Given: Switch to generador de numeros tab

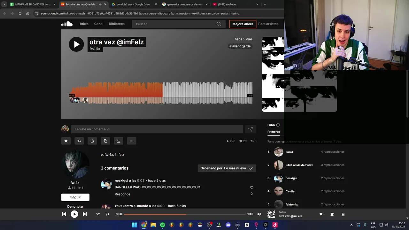Looking at the screenshot, I should (x=185, y=4).
